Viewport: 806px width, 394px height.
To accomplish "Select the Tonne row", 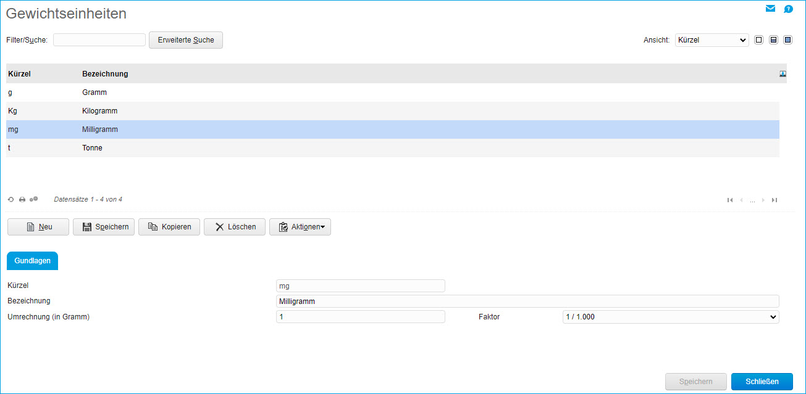I will coord(393,148).
